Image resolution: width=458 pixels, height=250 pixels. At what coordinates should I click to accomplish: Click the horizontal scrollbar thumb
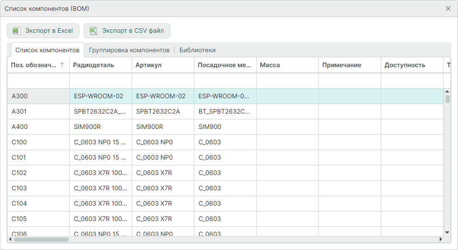click(41, 240)
